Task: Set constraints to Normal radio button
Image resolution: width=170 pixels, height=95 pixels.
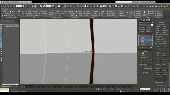Action: 162,55
